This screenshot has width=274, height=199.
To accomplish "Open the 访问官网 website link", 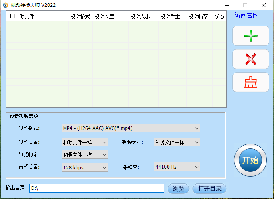I will (246, 16).
